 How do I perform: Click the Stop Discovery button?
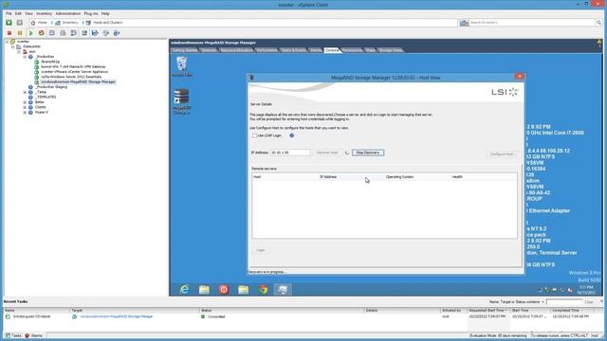(x=368, y=153)
